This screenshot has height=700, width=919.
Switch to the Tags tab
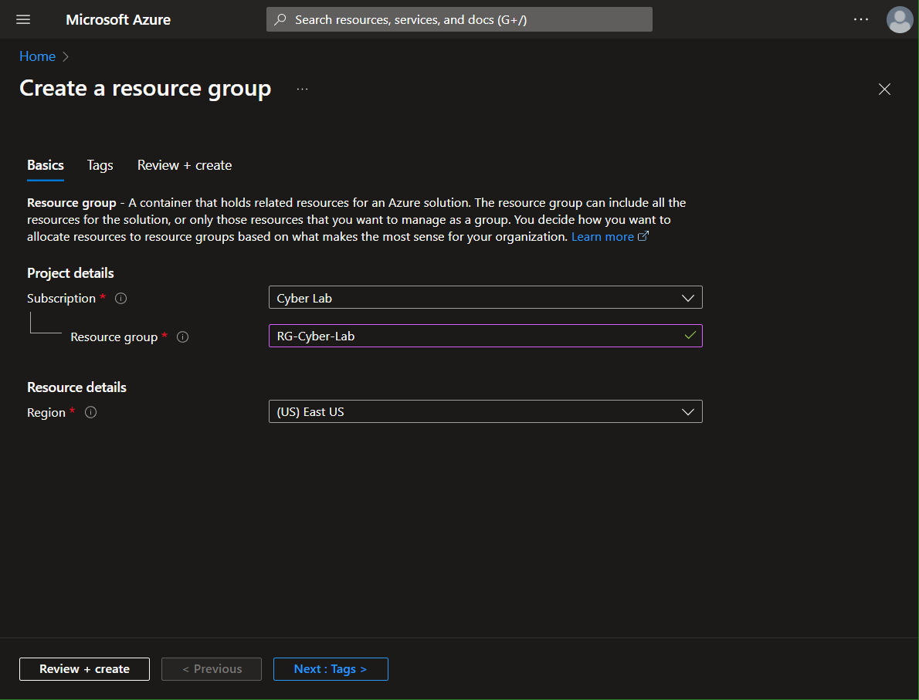pos(100,165)
